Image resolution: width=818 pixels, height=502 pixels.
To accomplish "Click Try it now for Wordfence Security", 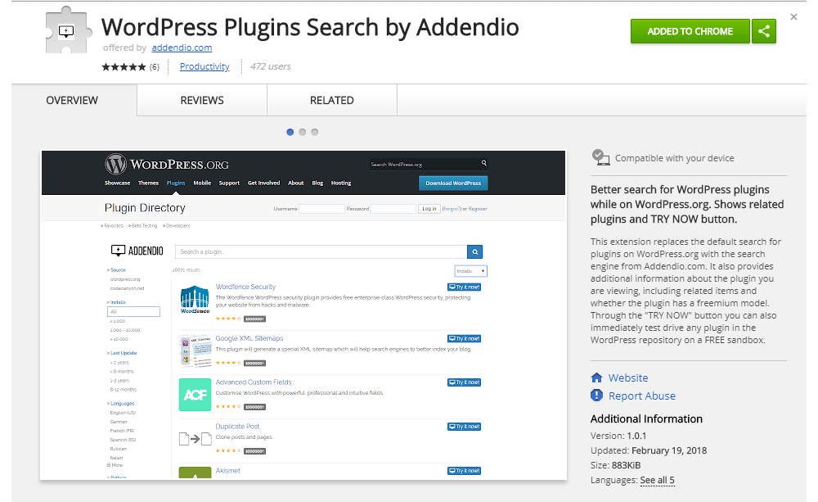I will (x=465, y=287).
